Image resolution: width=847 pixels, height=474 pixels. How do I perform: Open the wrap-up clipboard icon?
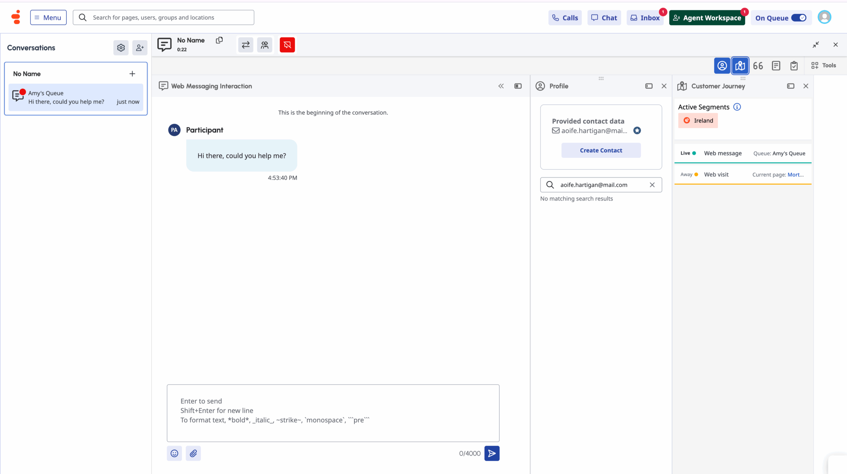click(794, 66)
